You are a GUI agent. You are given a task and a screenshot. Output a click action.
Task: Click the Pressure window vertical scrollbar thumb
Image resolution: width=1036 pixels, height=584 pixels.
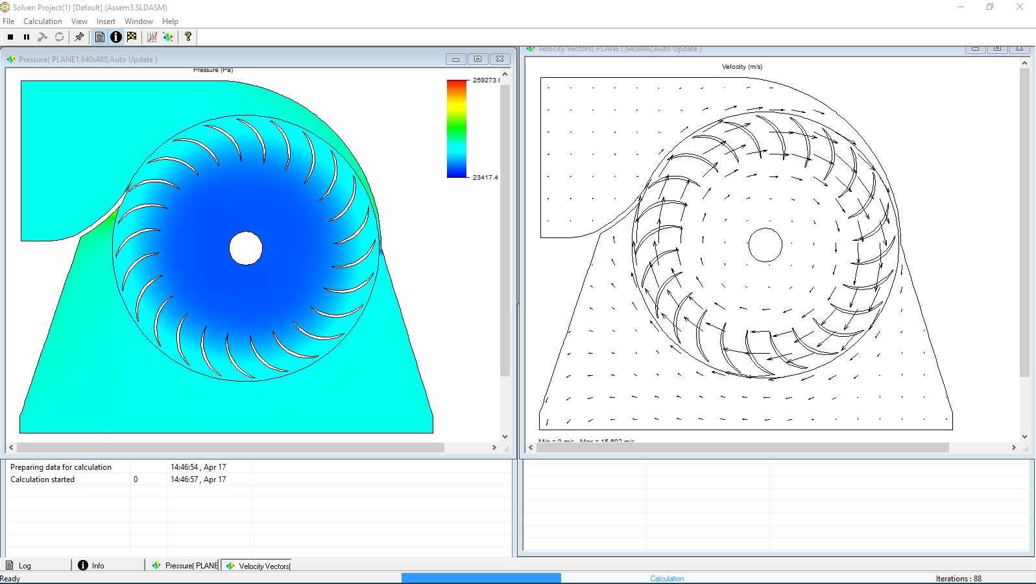point(505,230)
